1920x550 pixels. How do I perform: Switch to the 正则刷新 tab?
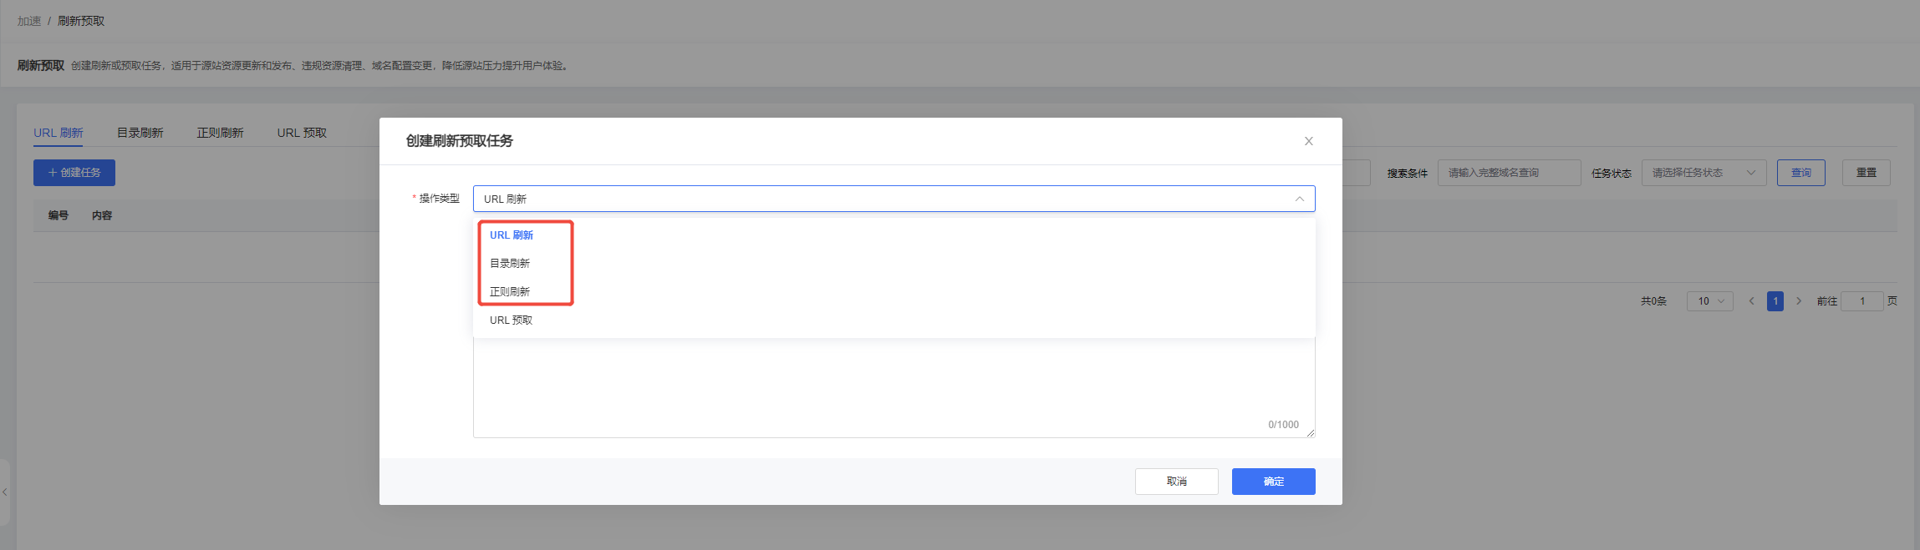[x=220, y=133]
